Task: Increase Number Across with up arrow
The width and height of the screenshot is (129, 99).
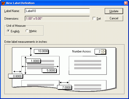Action: [x=103, y=50]
